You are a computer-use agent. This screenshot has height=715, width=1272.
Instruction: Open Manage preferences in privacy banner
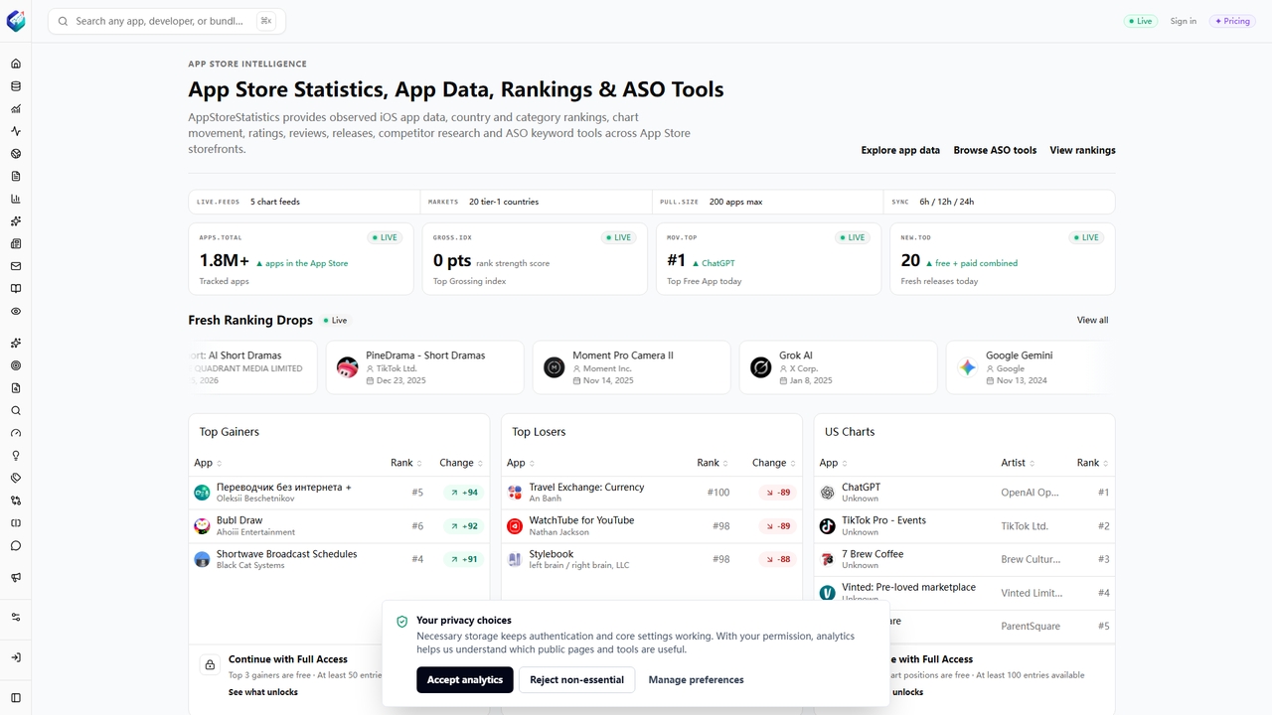pos(696,680)
